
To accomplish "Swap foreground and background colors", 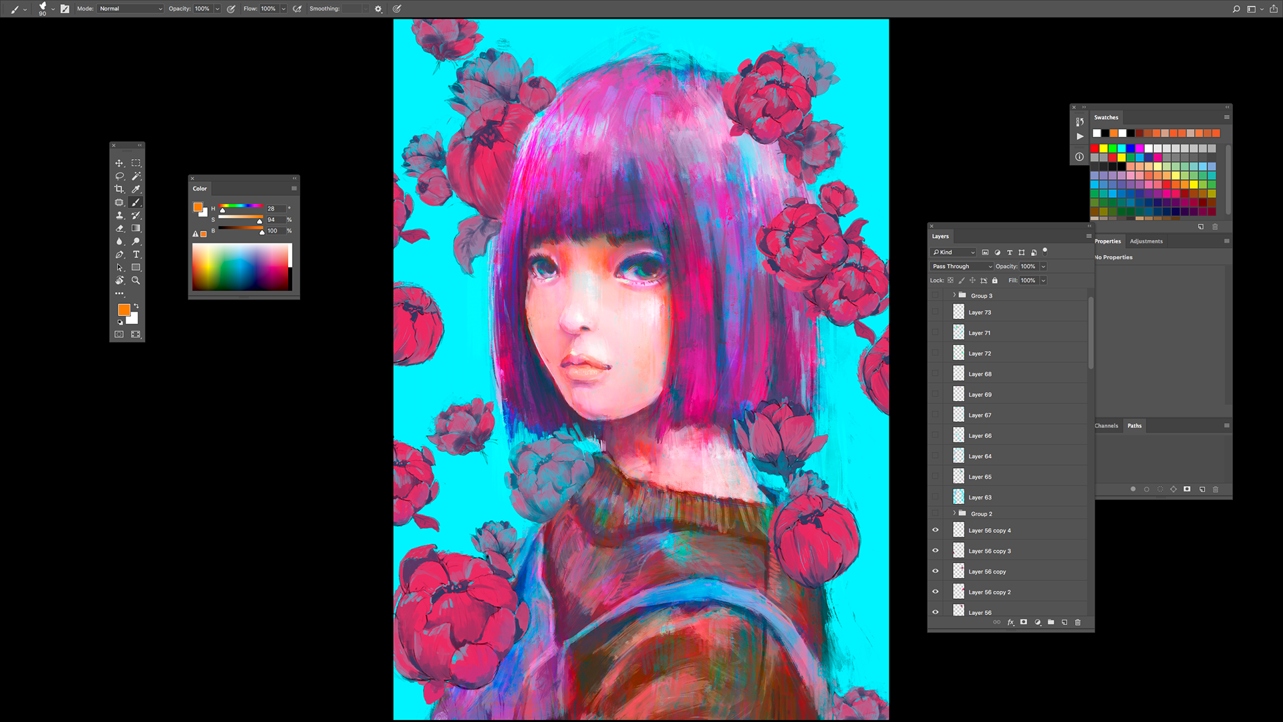I will pos(136,306).
